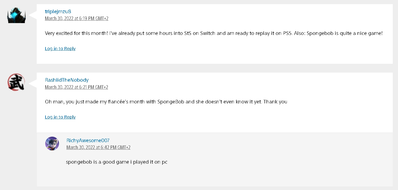This screenshot has width=398, height=190.
Task: Open the RashiidTheNobody username link
Action: 67,80
